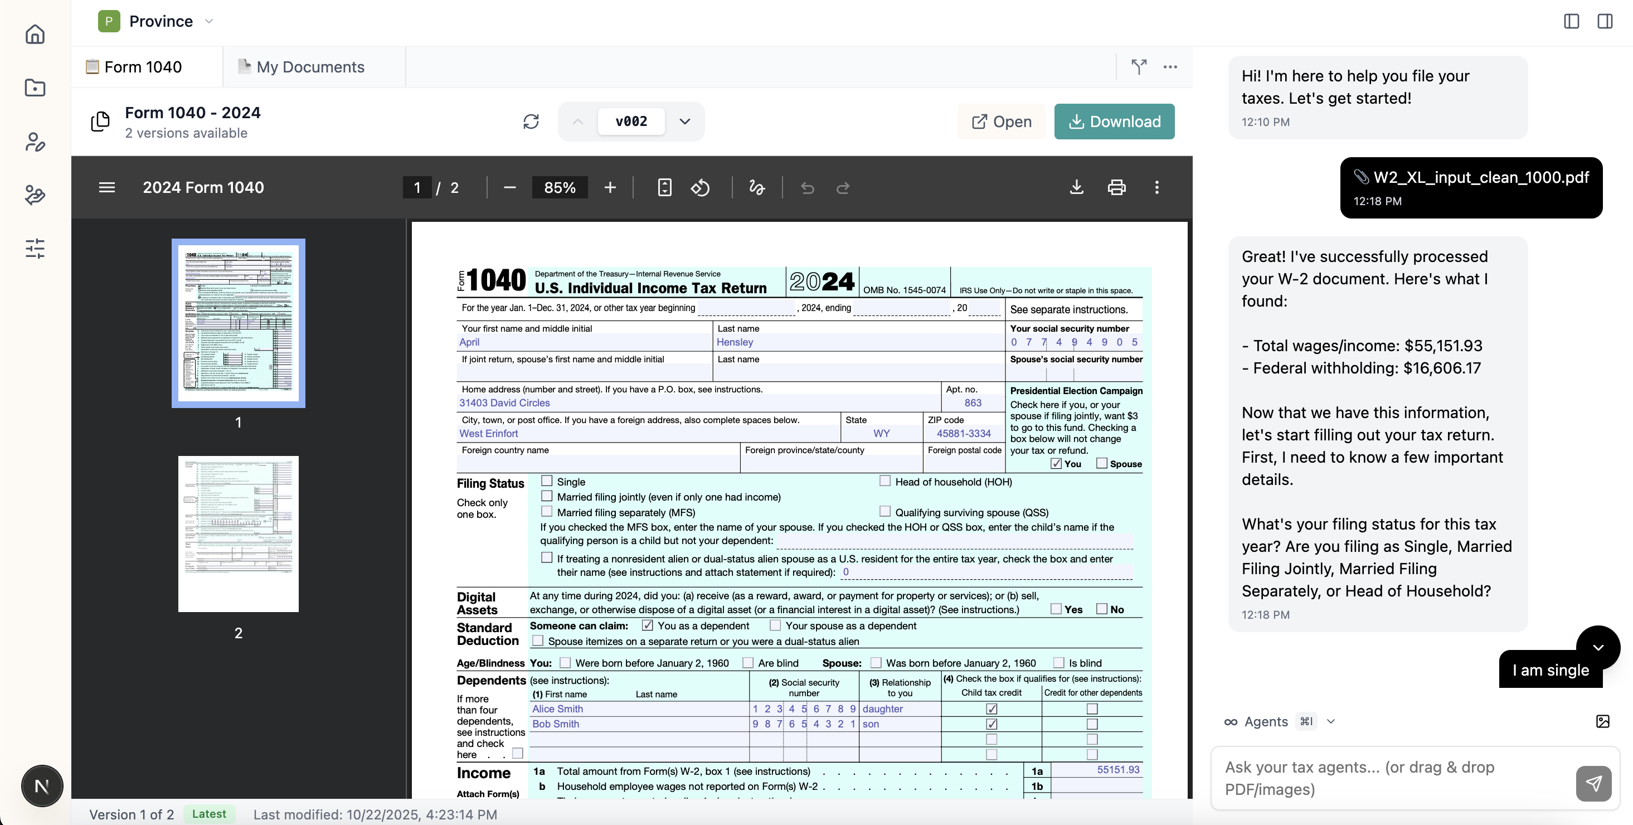Screen dimensions: 1633x825
Task: Click the fit to page icon
Action: [x=664, y=188]
